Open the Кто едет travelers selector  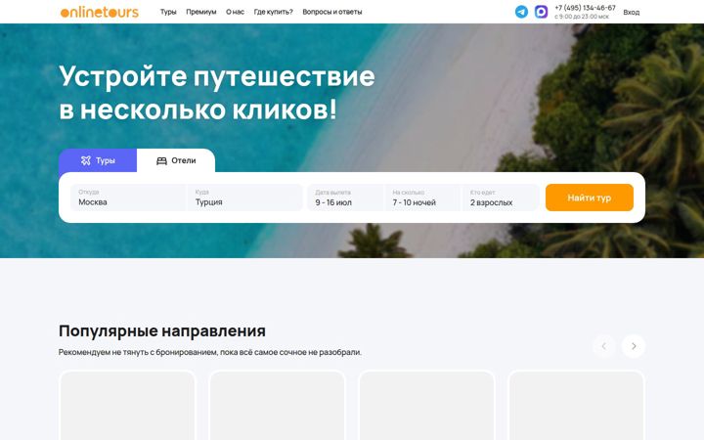(501, 198)
